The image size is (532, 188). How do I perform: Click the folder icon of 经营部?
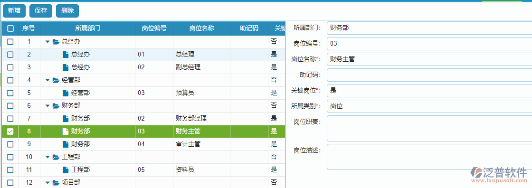[x=56, y=80]
